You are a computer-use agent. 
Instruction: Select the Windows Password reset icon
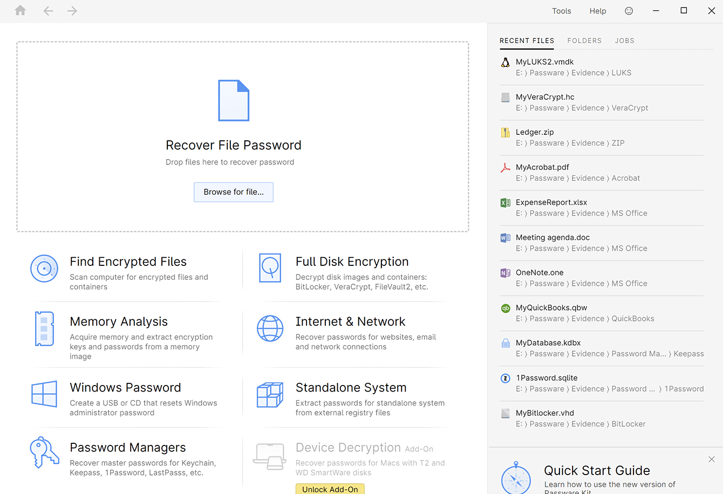44,394
